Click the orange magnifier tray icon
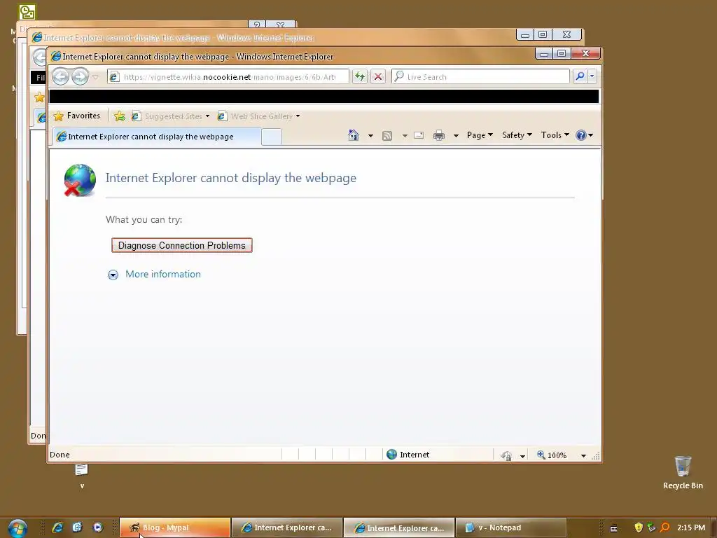 coord(665,527)
